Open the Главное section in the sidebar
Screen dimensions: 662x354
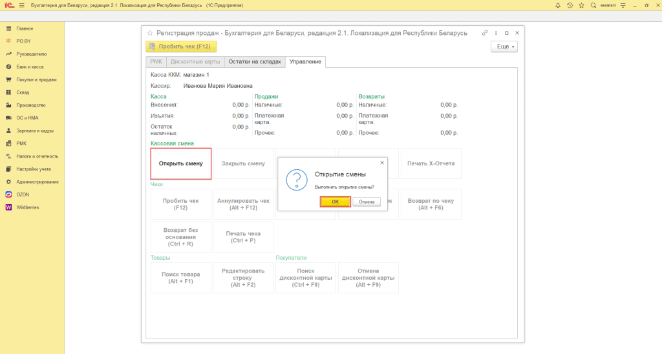pos(25,28)
